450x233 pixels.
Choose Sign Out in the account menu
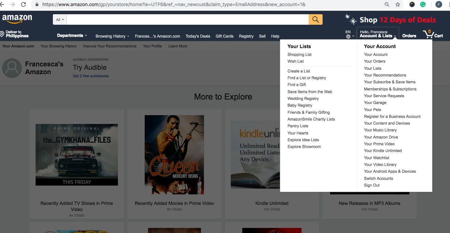pos(372,185)
